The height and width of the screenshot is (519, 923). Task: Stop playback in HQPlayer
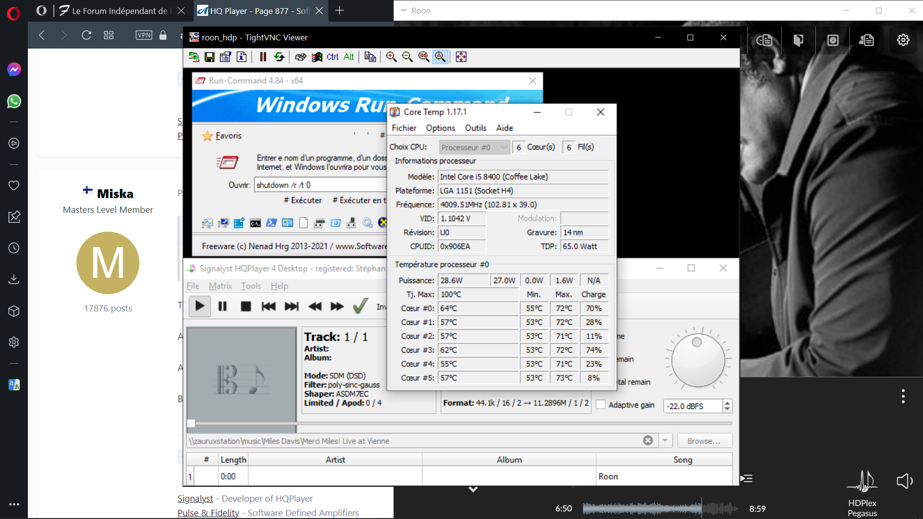246,306
